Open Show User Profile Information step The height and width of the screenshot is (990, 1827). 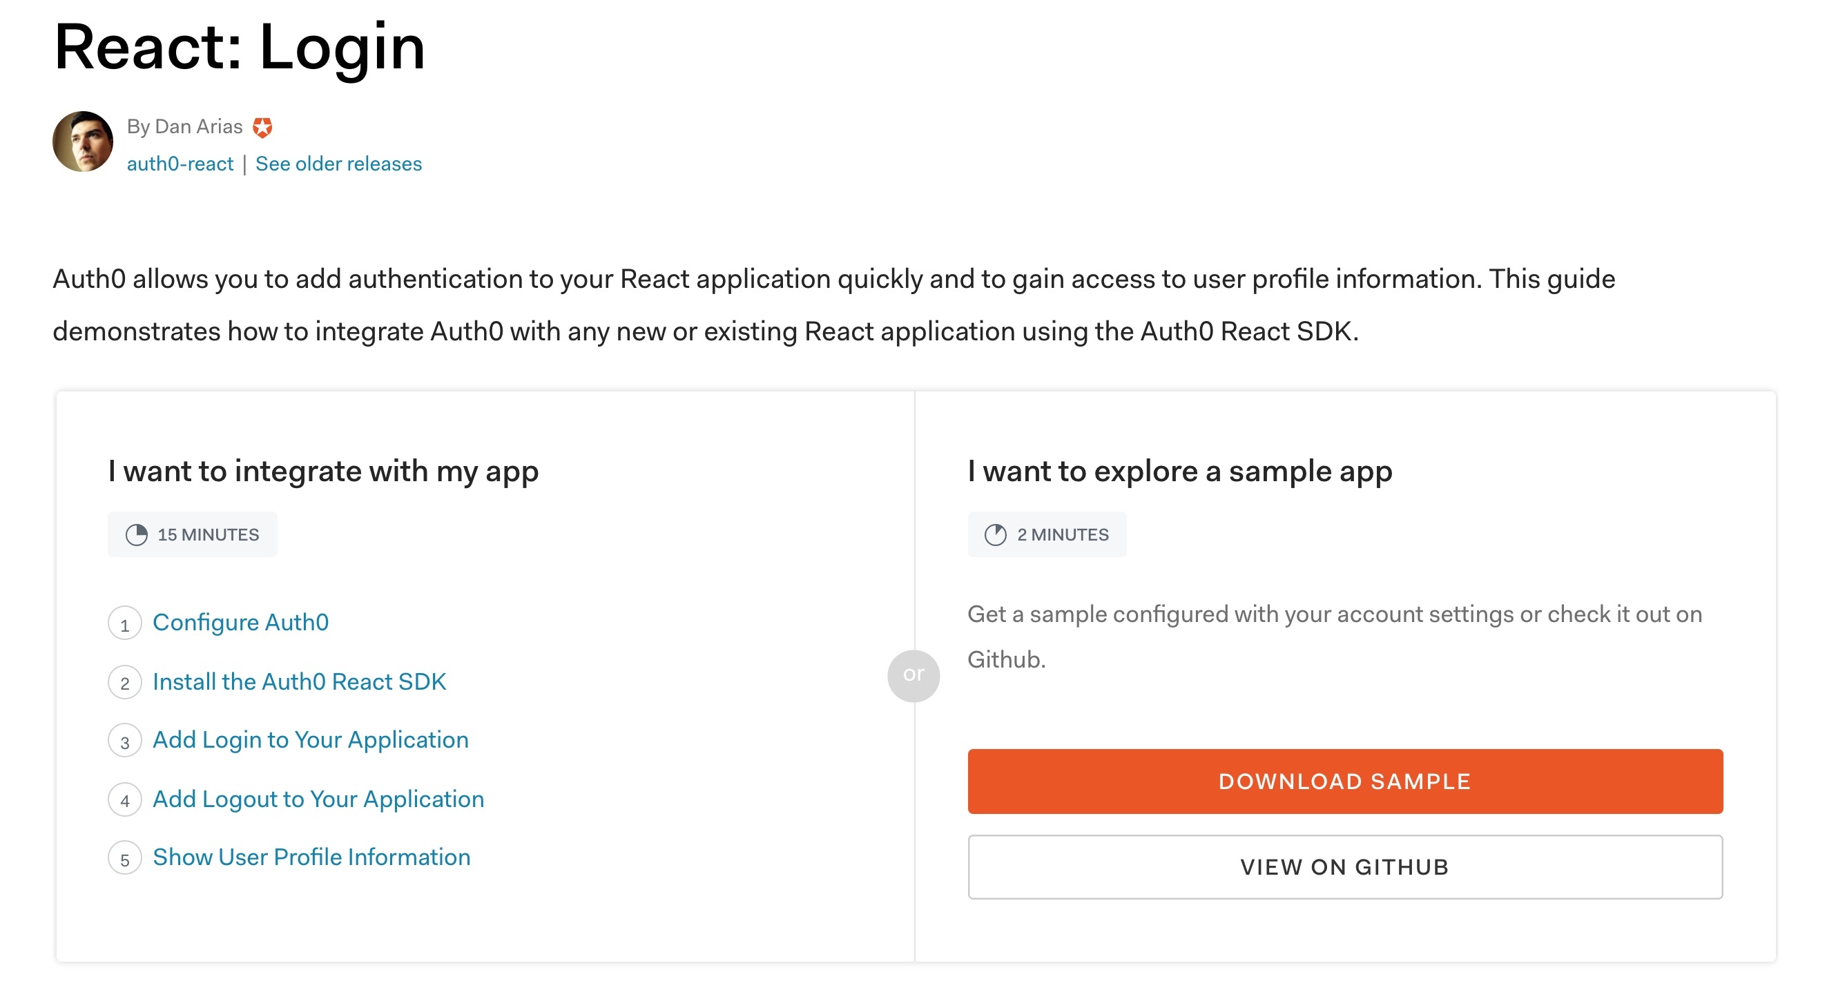[x=311, y=857]
